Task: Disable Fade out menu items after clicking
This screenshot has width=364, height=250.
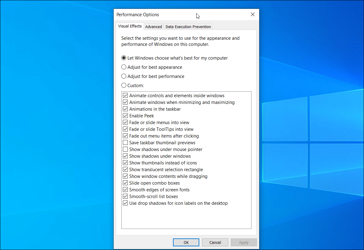Action: 125,136
